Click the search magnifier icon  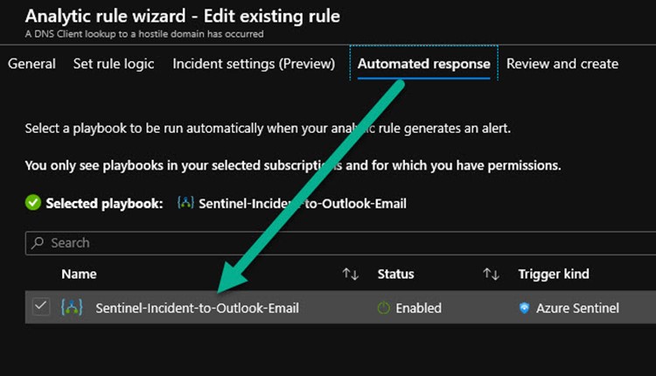point(38,242)
